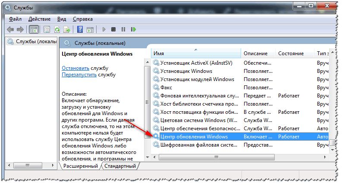Viewport: 342px width, 185px height.
Task: Click the description pane vertical scrollbar thumb
Action: pos(147,102)
